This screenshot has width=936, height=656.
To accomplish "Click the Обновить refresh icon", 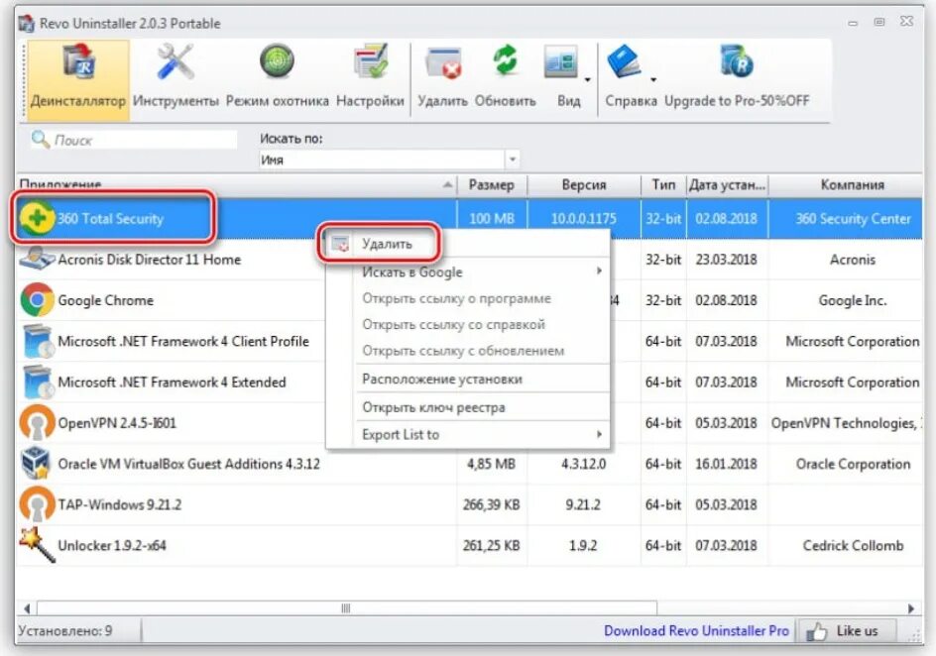I will 506,62.
